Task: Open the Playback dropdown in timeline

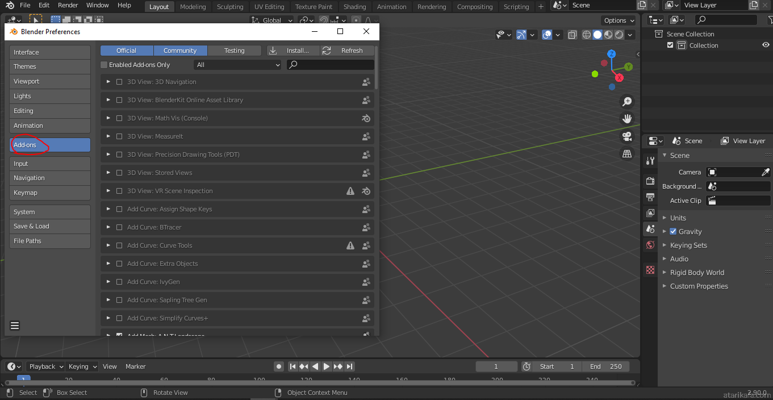Action: pos(45,366)
